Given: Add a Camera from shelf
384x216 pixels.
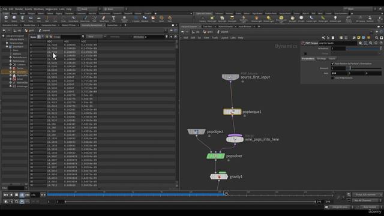Looking at the screenshot, I should coord(203,19).
